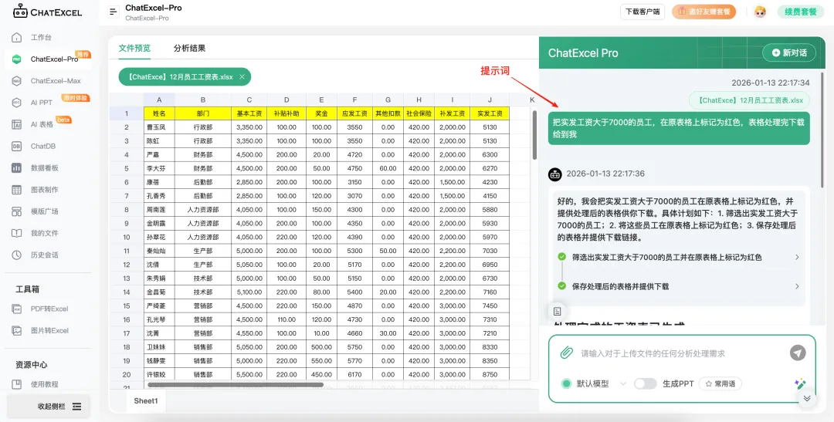Screen dimensions: 834x422
Task: Click the robot avatar beside assistant reply
Action: (555, 174)
